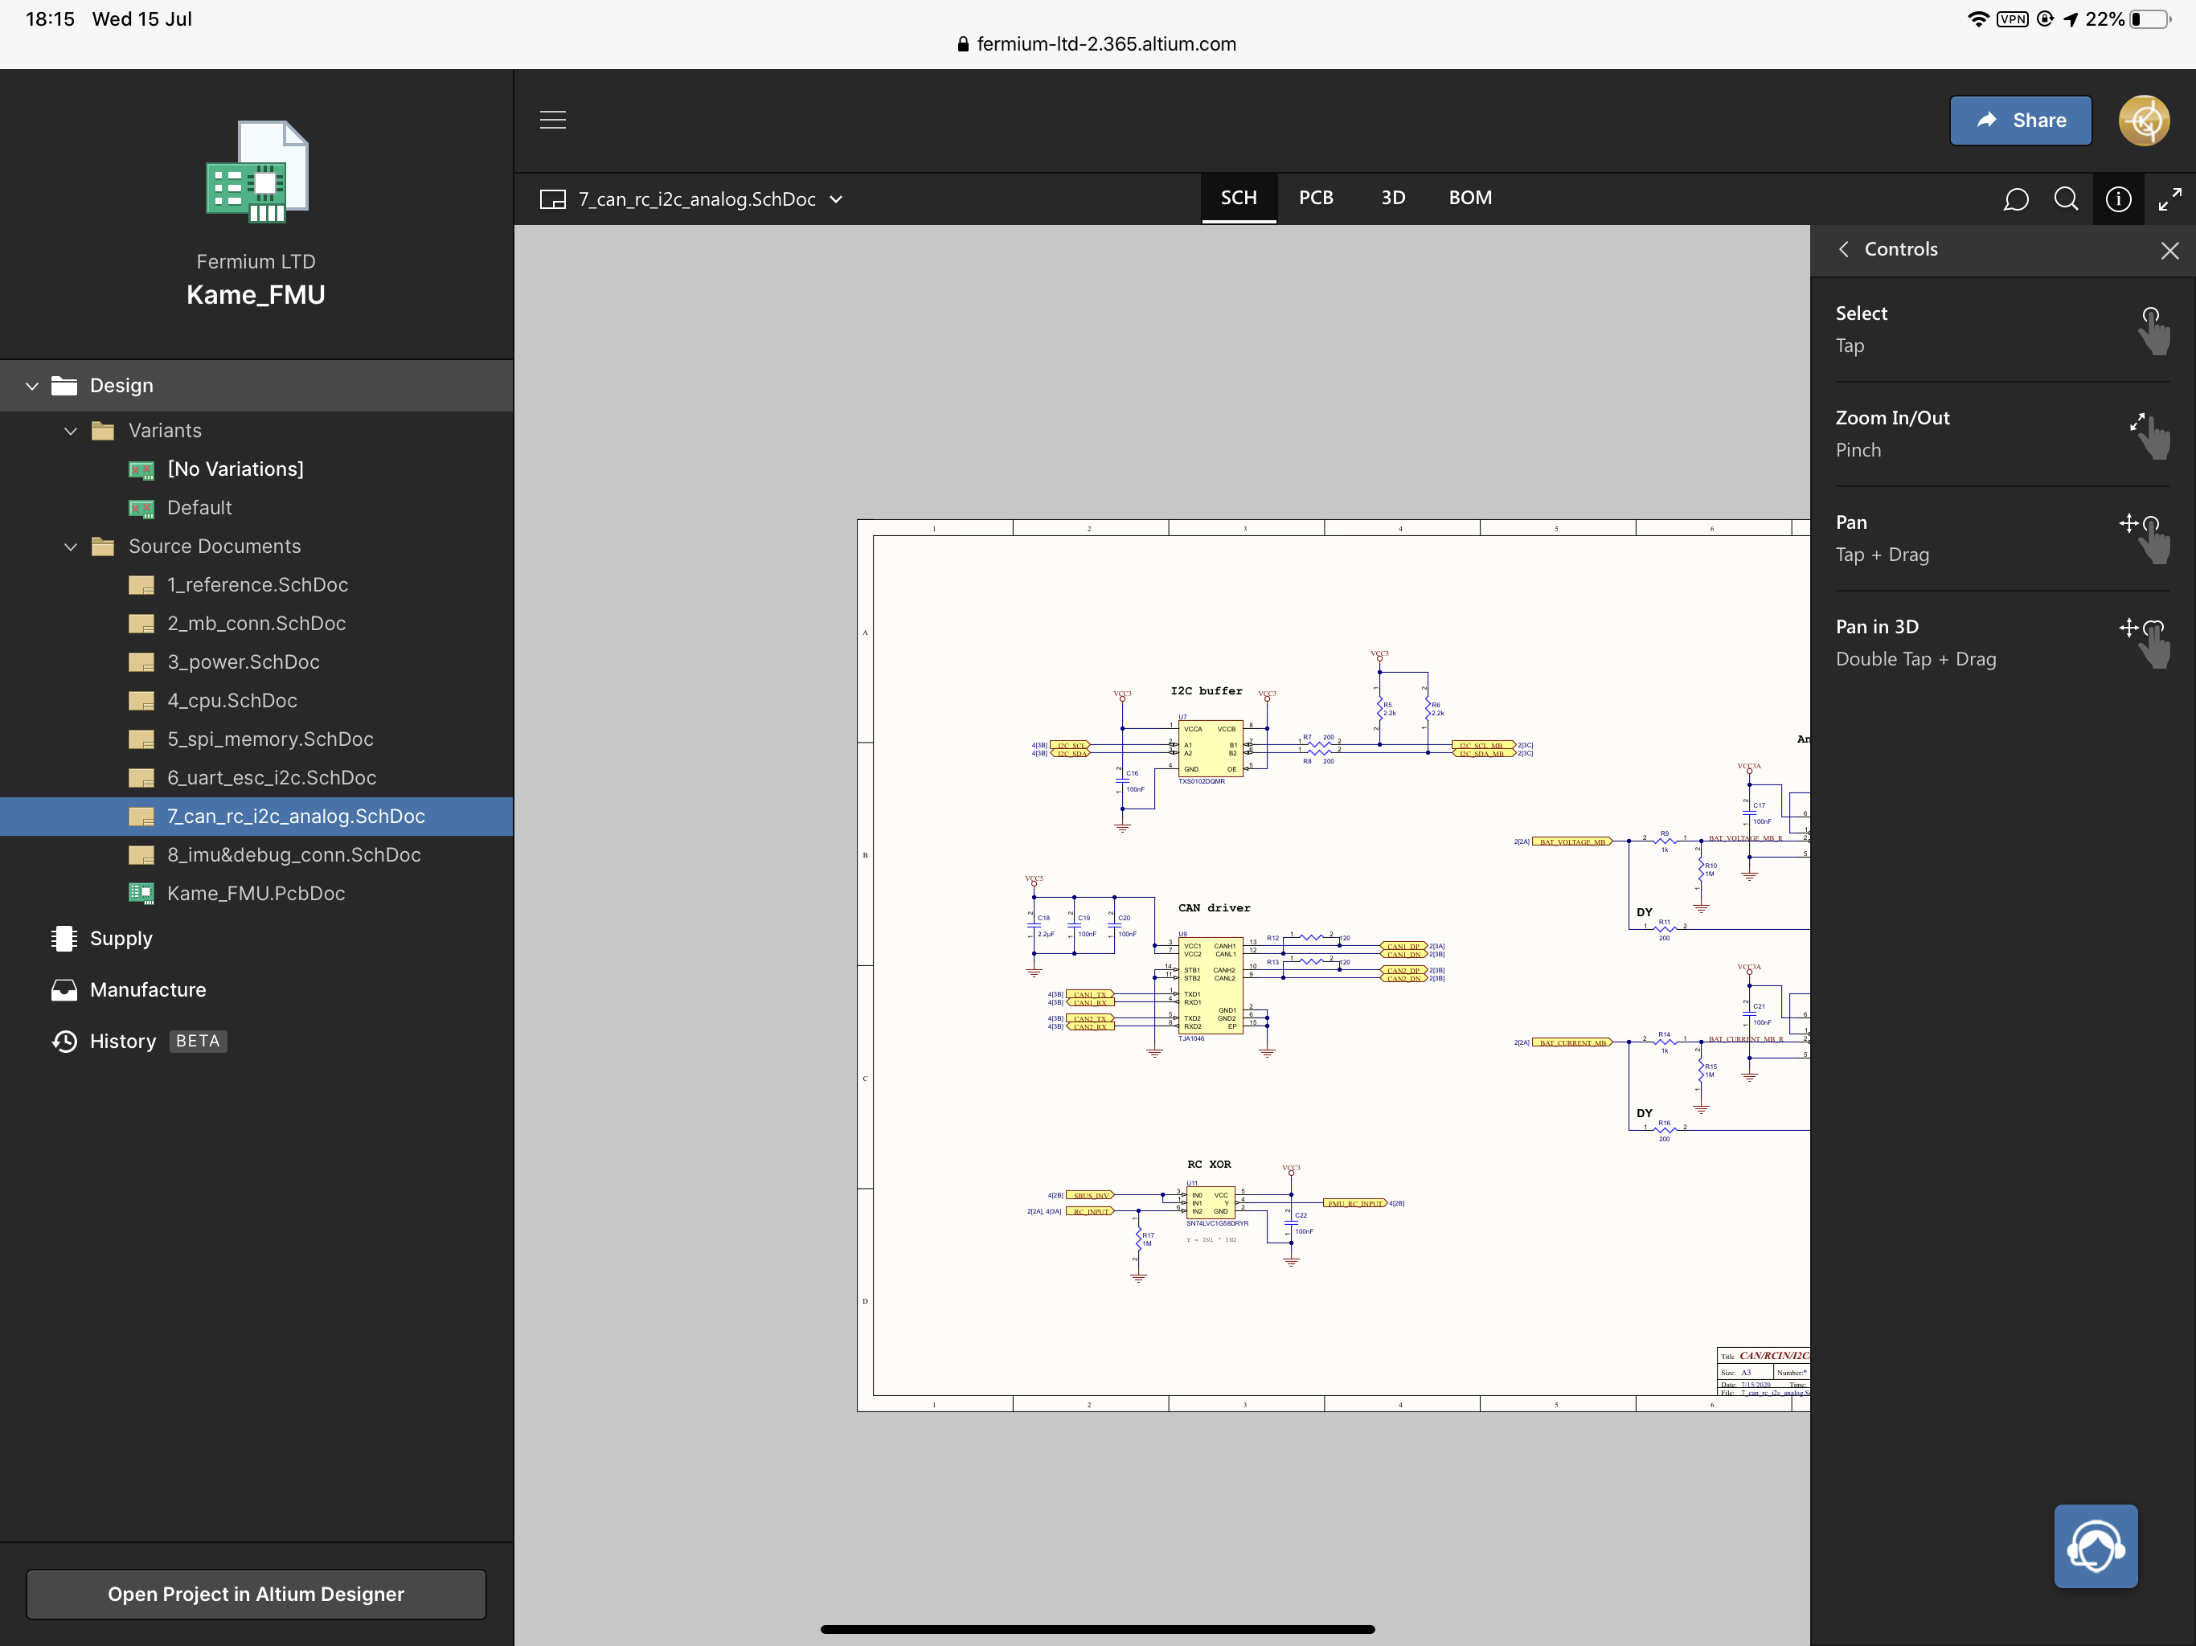Viewport: 2196px width, 1646px height.
Task: Toggle the info panel icon
Action: pos(2119,199)
